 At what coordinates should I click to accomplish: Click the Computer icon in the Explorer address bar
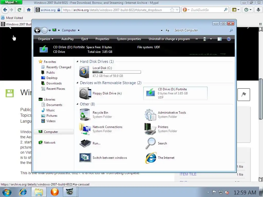point(54,30)
